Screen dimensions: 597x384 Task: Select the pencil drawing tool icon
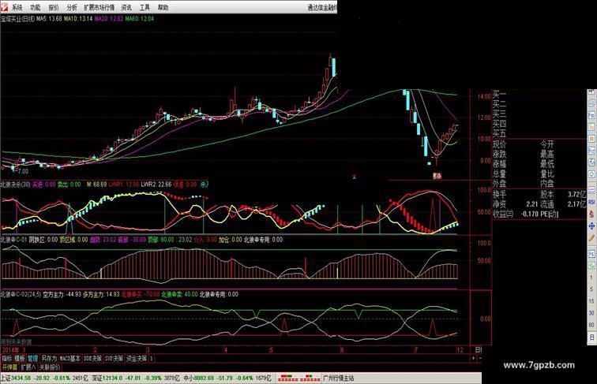click(x=591, y=238)
